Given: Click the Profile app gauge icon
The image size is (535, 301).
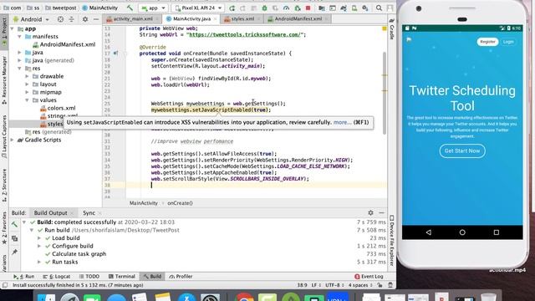Looking at the screenshot, I should 286,8.
